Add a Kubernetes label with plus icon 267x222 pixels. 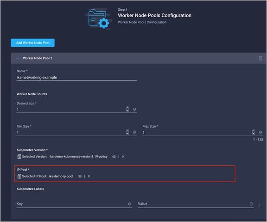pos(259,205)
